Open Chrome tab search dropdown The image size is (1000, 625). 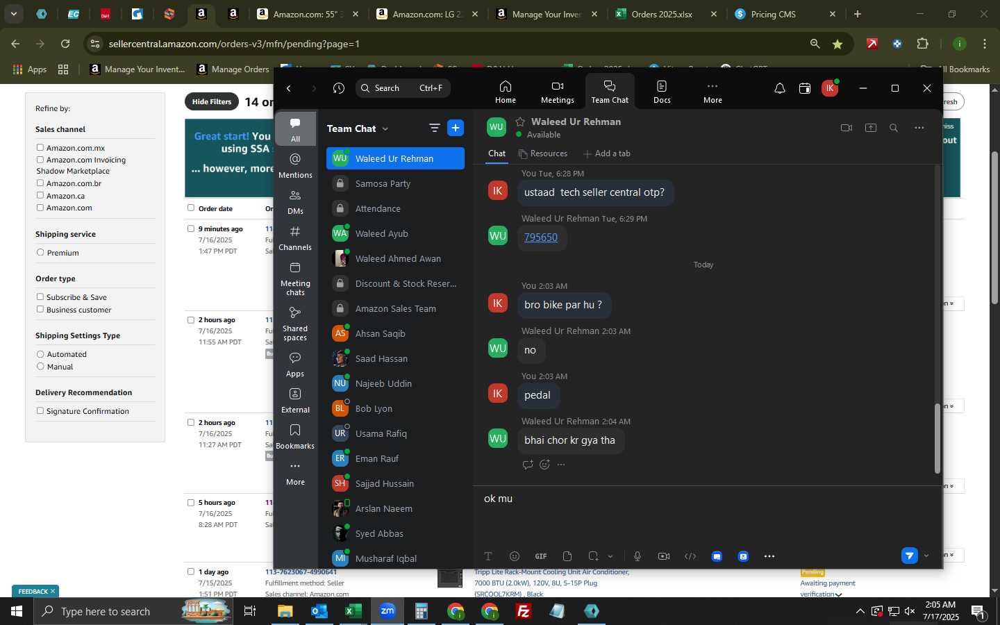[13, 14]
